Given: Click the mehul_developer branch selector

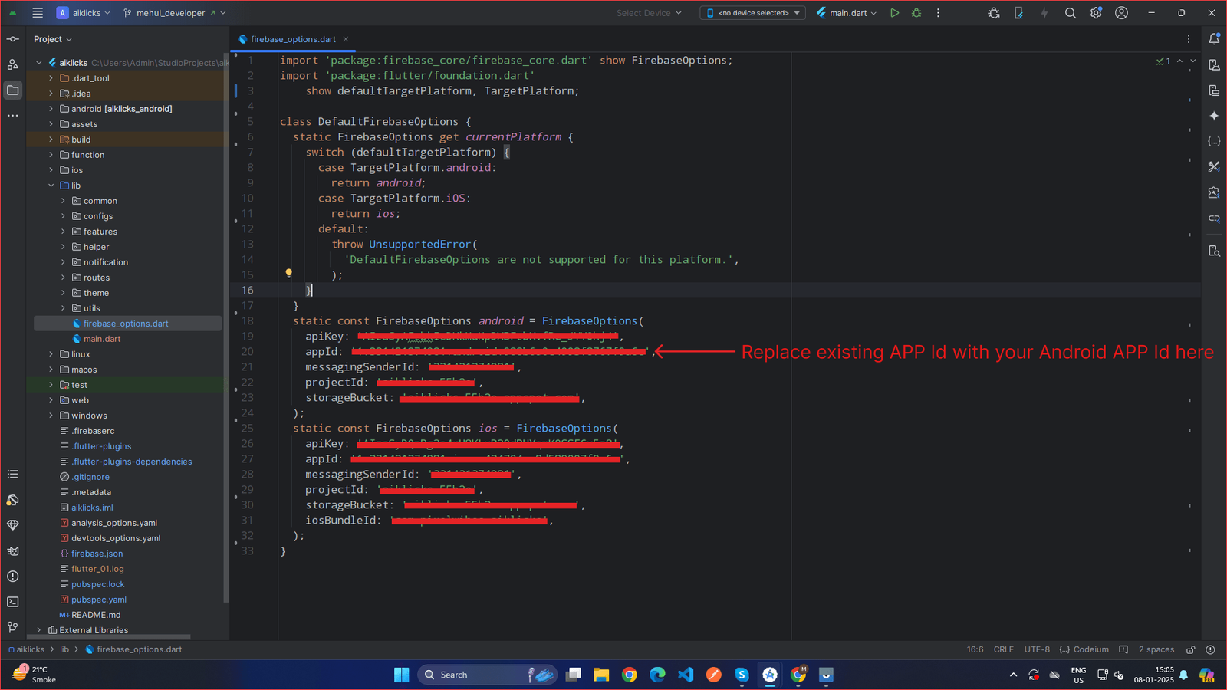Looking at the screenshot, I should (x=170, y=13).
